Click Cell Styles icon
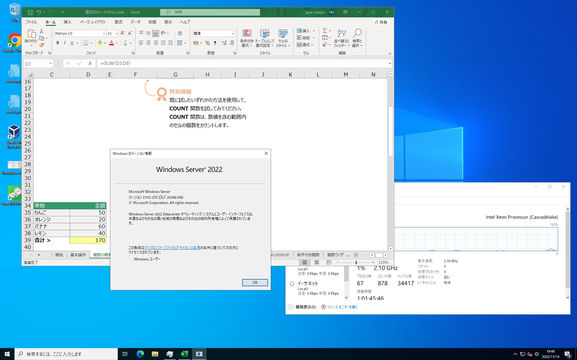The height and width of the screenshot is (360, 577). tap(283, 33)
